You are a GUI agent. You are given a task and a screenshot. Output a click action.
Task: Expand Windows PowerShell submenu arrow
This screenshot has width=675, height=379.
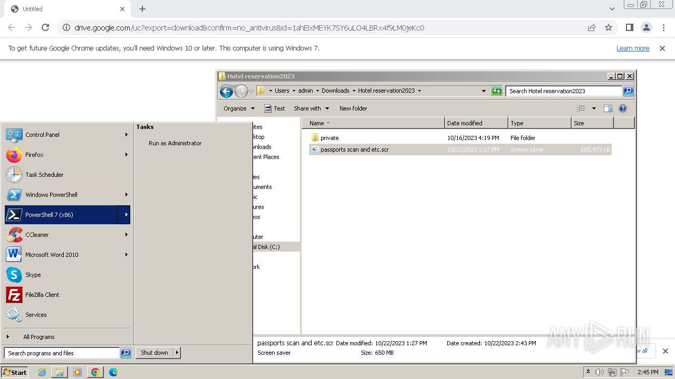coord(126,195)
